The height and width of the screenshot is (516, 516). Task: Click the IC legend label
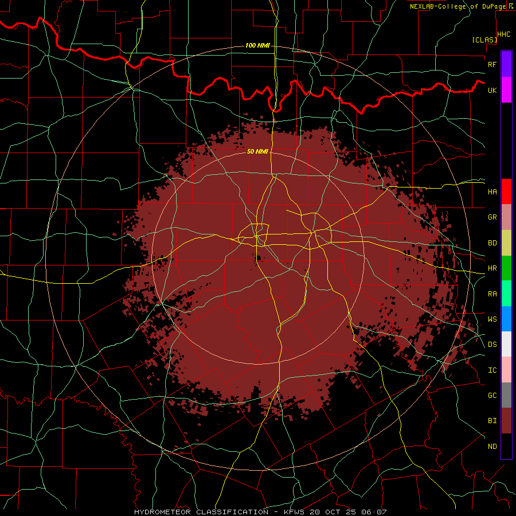492,370
